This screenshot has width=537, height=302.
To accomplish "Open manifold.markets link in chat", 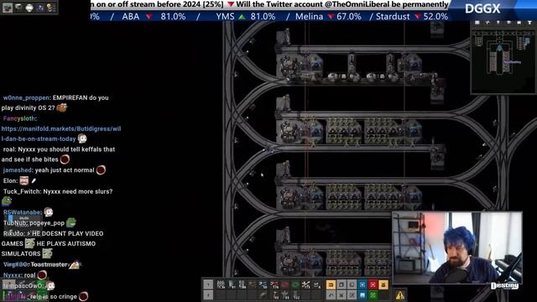I will pyautogui.click(x=61, y=134).
